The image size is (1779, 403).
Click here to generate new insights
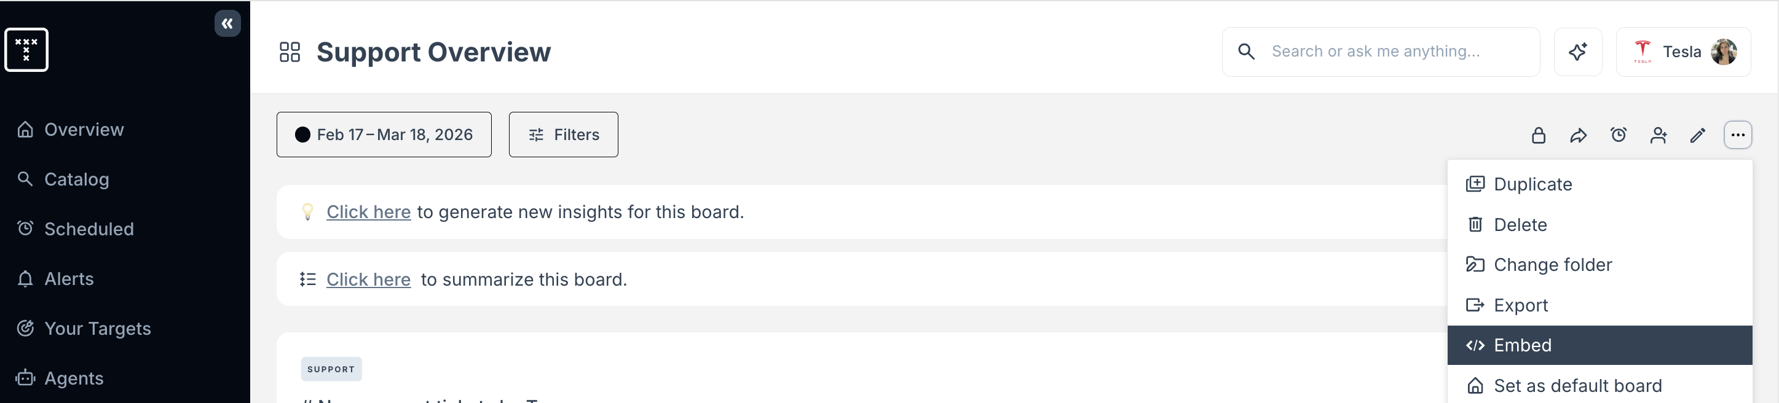pyautogui.click(x=368, y=212)
